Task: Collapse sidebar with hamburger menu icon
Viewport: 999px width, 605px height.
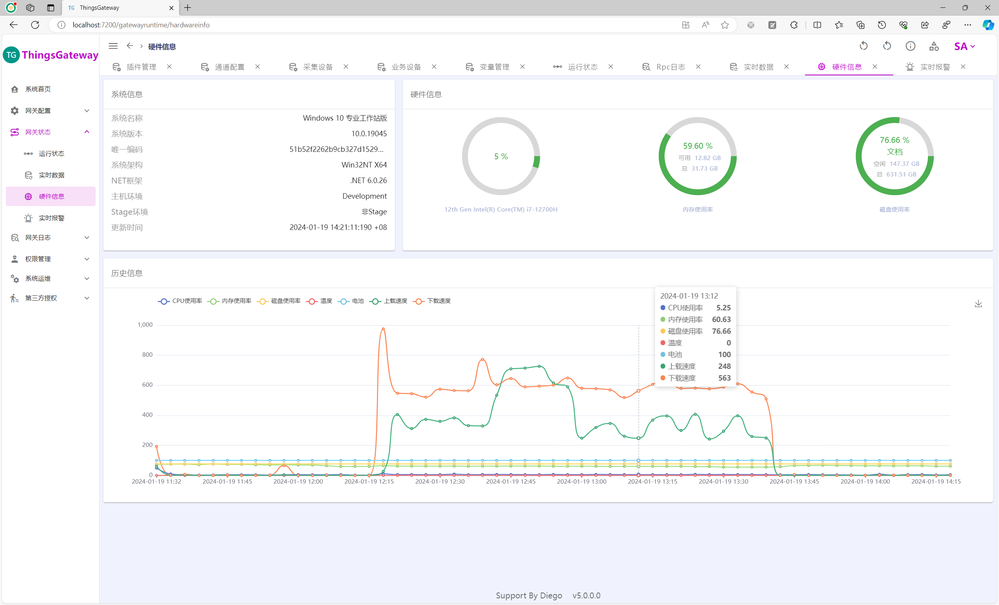Action: click(x=113, y=46)
